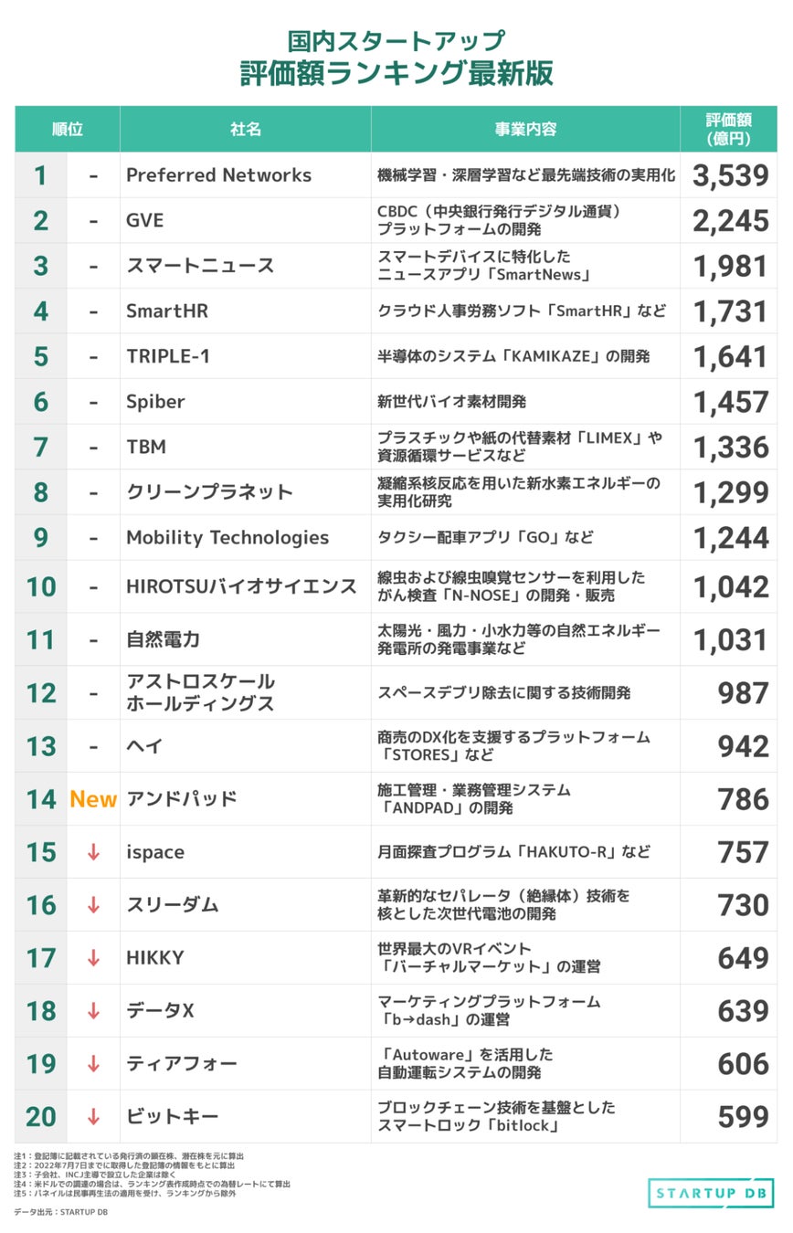793x1233 pixels.
Task: Click the スマートニュース business description
Action: [484, 266]
